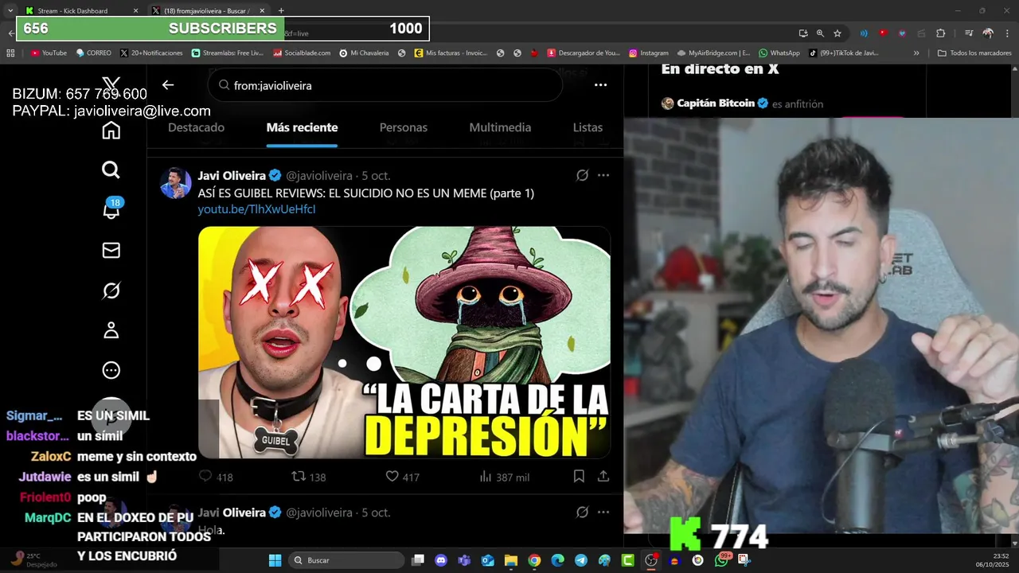Open Chrome three-dot menu
1019x573 pixels.
(1007, 33)
